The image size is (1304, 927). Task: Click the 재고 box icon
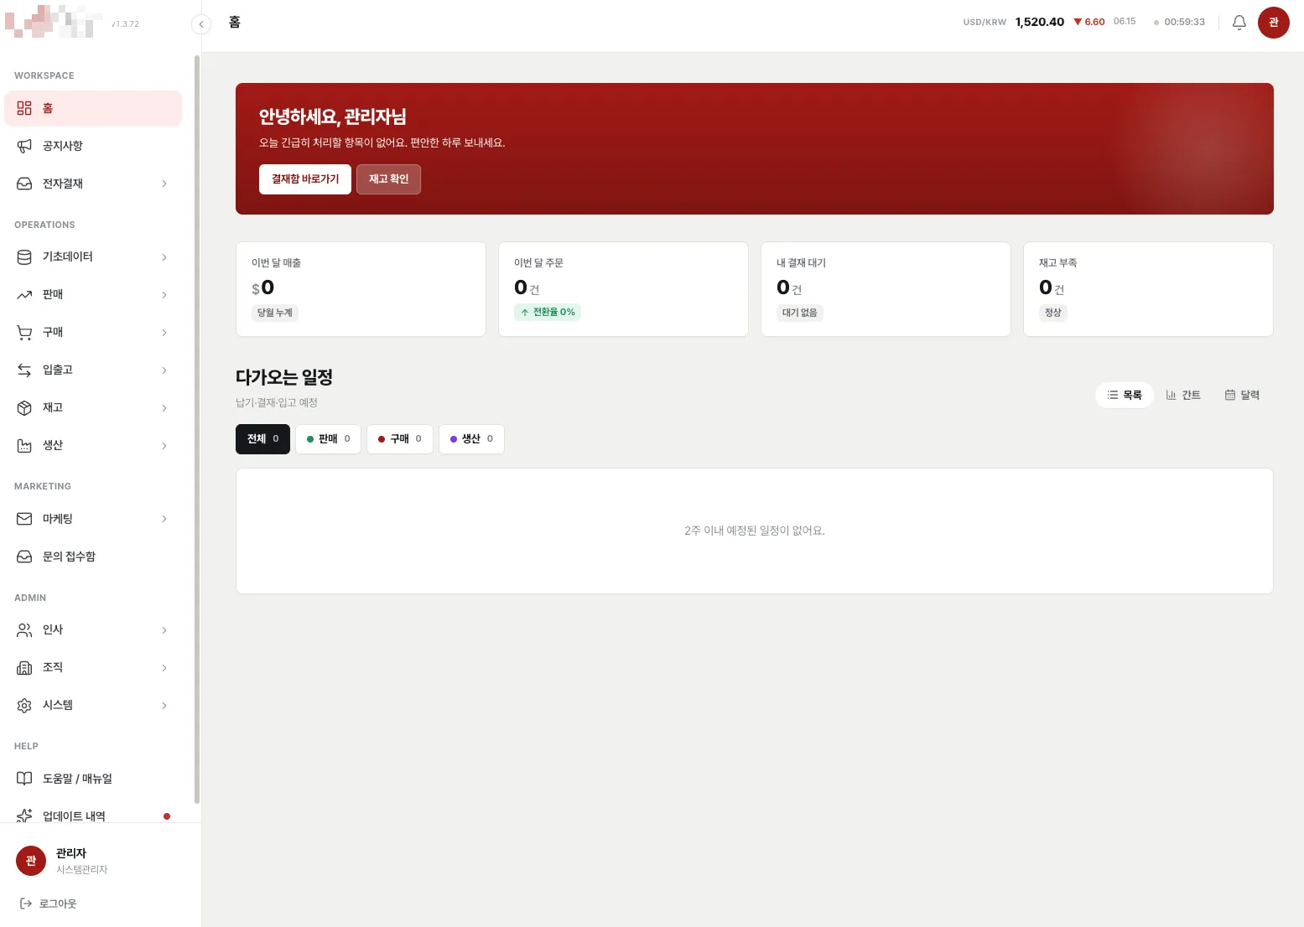click(x=24, y=408)
